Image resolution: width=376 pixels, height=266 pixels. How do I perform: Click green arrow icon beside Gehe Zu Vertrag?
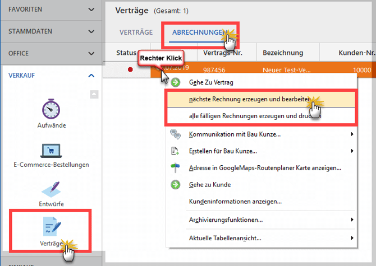coord(176,82)
